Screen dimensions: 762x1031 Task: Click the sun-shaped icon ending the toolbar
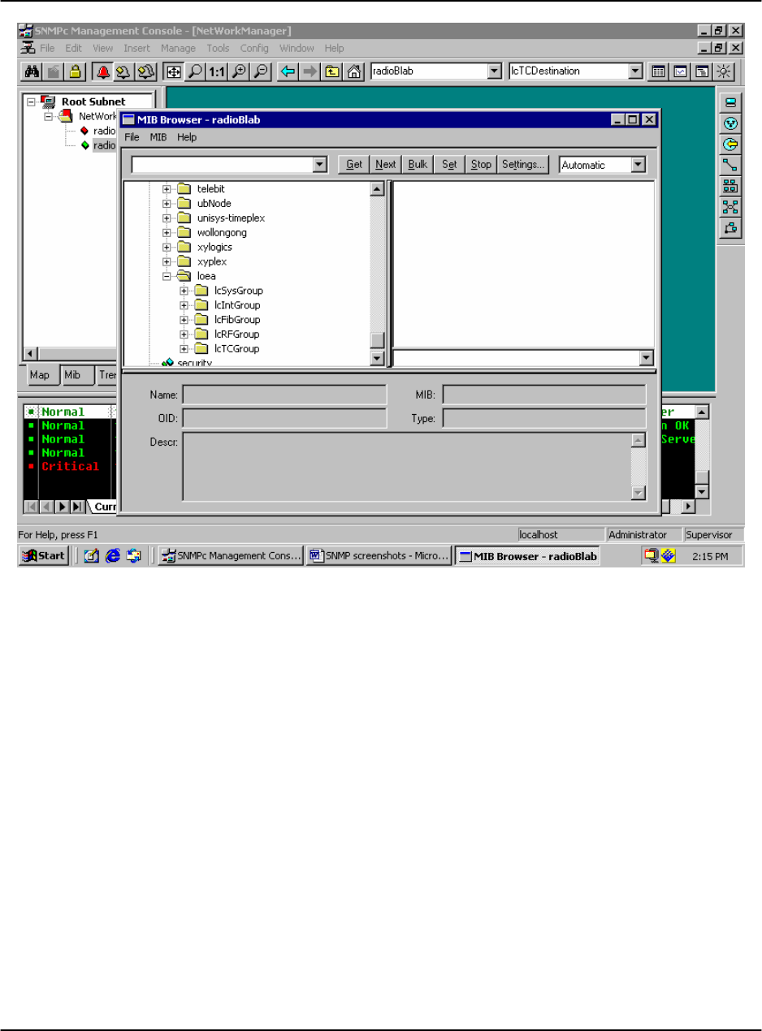pyautogui.click(x=723, y=71)
